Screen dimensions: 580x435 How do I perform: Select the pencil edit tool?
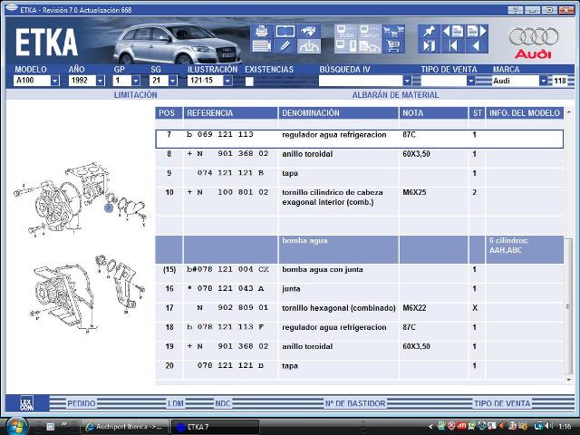pyautogui.click(x=285, y=46)
